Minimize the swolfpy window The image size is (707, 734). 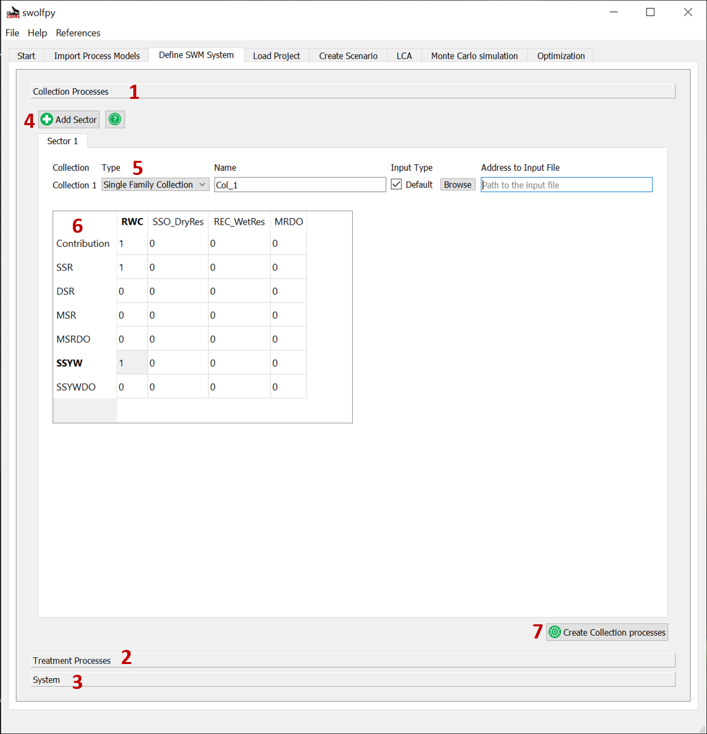613,12
